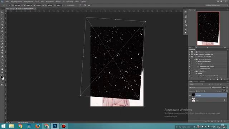Select the Paint Bucket tool

click(2, 47)
